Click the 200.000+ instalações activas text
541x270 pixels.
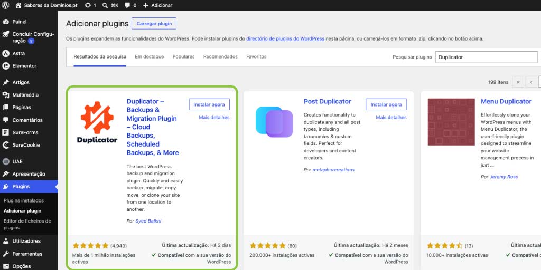[282, 255]
